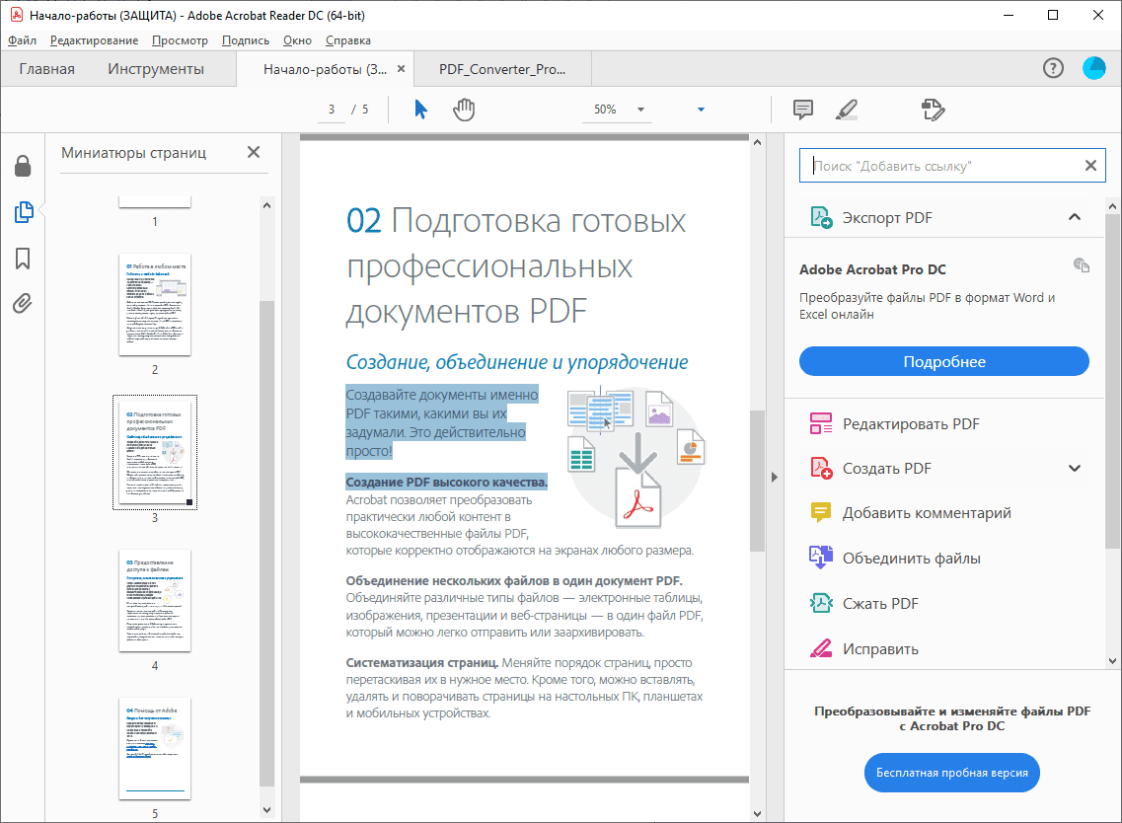This screenshot has width=1122, height=823.
Task: Select the highlighter pen tool
Action: pos(846,110)
